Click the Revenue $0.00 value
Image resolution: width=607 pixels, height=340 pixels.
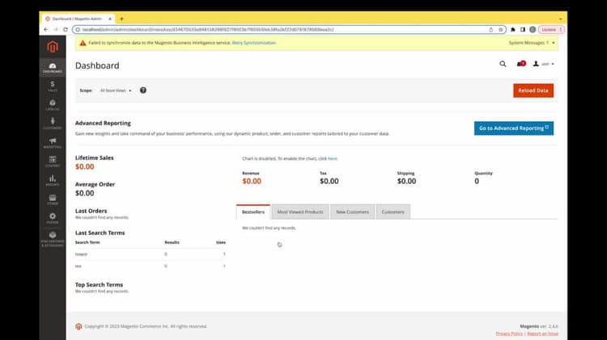[252, 181]
